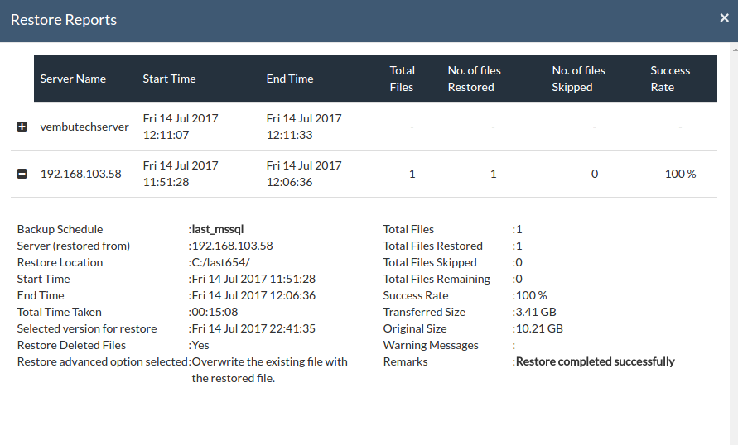Click the Server (restored from) label
738x445 pixels.
(x=74, y=246)
